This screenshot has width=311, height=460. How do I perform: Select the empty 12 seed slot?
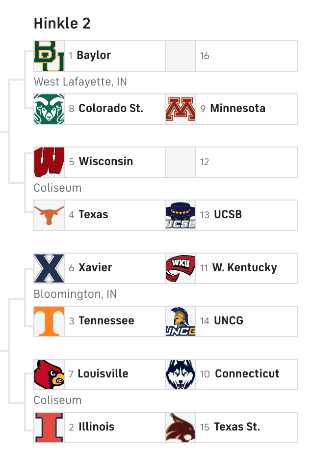click(232, 162)
